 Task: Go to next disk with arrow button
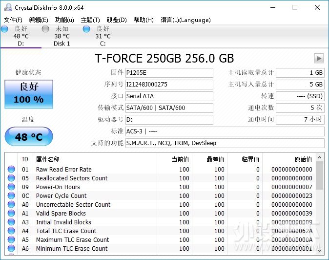(319, 58)
